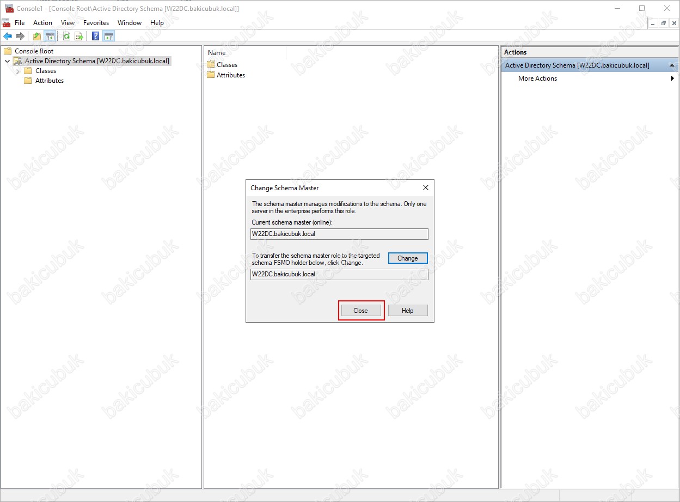Click the MMC toolbox icon in title bar
Viewport: 680px width, 502px height.
tap(9, 8)
